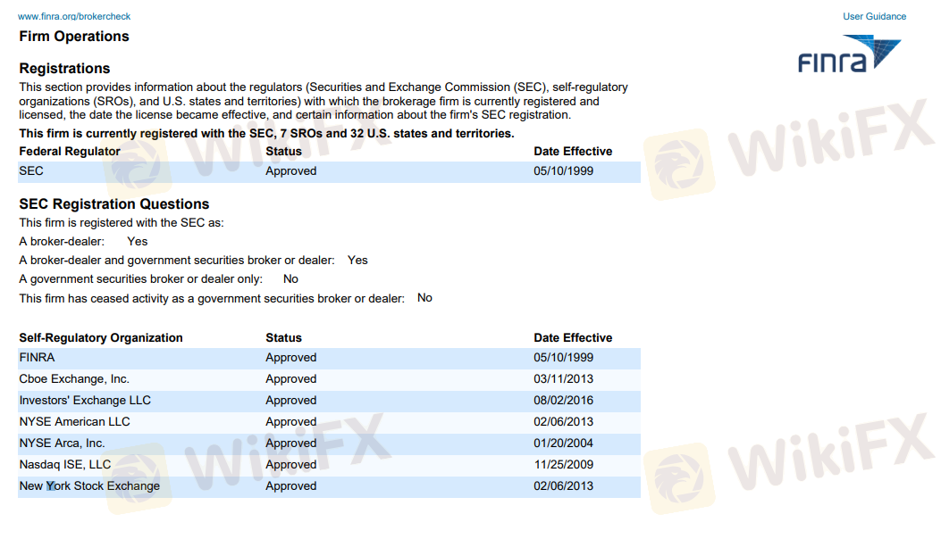Click the Approved status for NYSE Arca, Inc.
This screenshot has width=941, height=539.
tap(291, 444)
